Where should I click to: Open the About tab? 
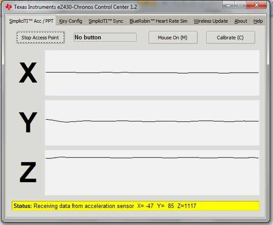[x=240, y=21]
